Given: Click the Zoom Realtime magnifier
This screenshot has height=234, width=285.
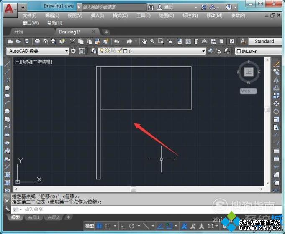Looking at the screenshot, I should pos(152,41).
